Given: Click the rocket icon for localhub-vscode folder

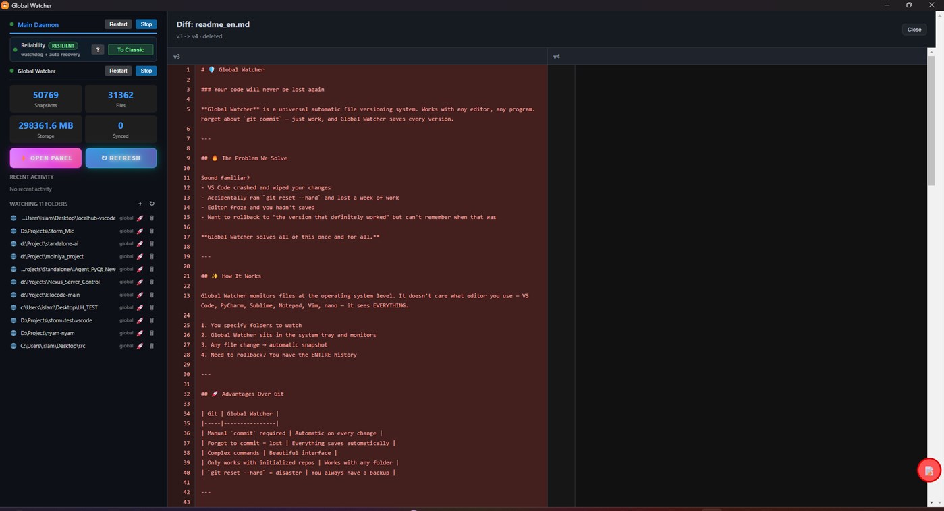Looking at the screenshot, I should (x=140, y=218).
